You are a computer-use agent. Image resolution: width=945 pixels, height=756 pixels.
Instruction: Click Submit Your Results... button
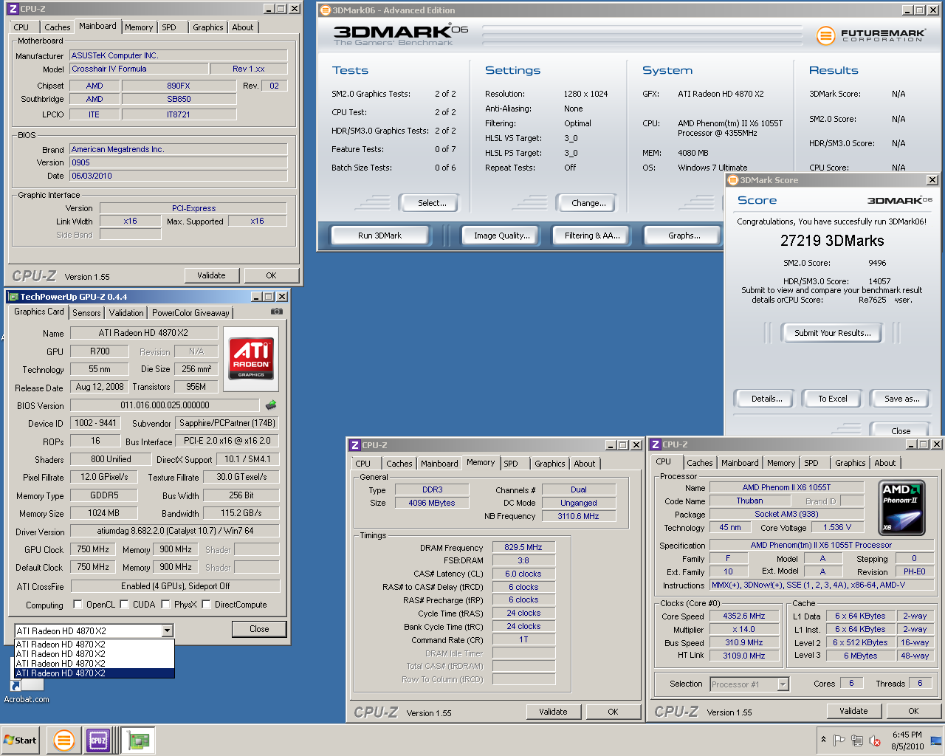[x=832, y=333]
